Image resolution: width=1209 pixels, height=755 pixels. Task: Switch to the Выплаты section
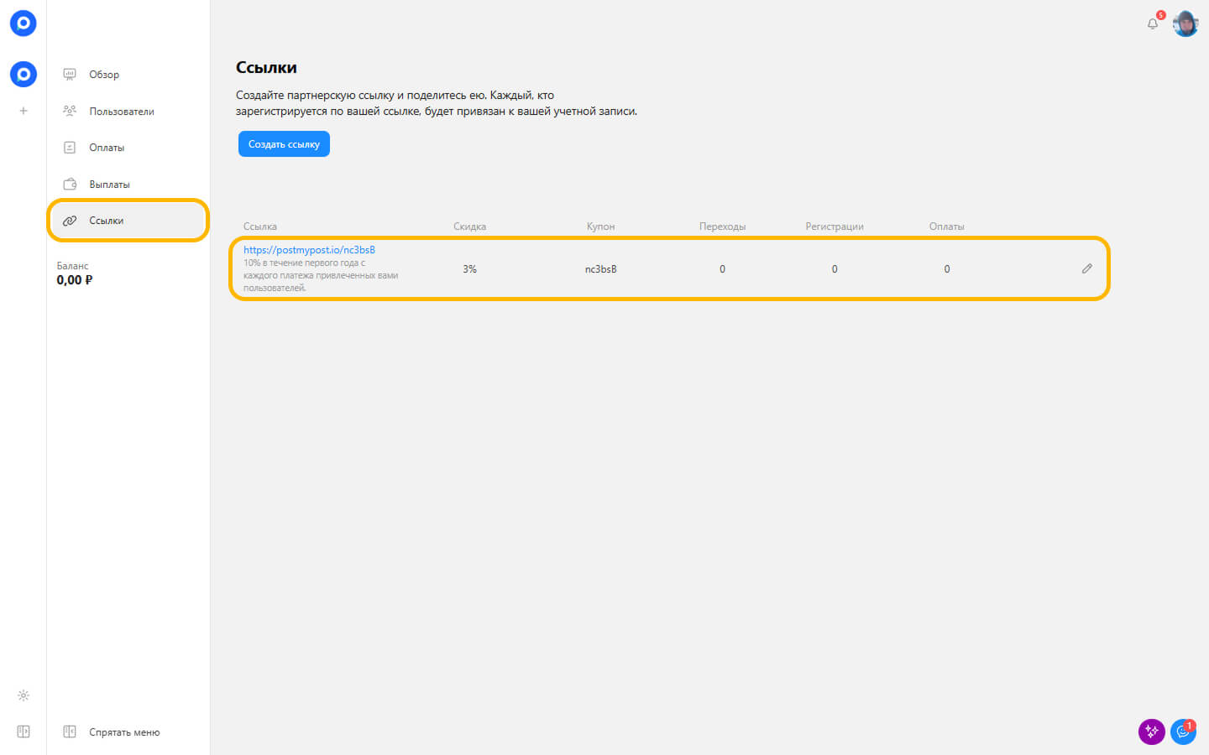pos(109,185)
